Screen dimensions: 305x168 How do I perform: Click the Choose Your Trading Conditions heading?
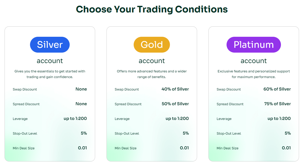pyautogui.click(x=152, y=9)
